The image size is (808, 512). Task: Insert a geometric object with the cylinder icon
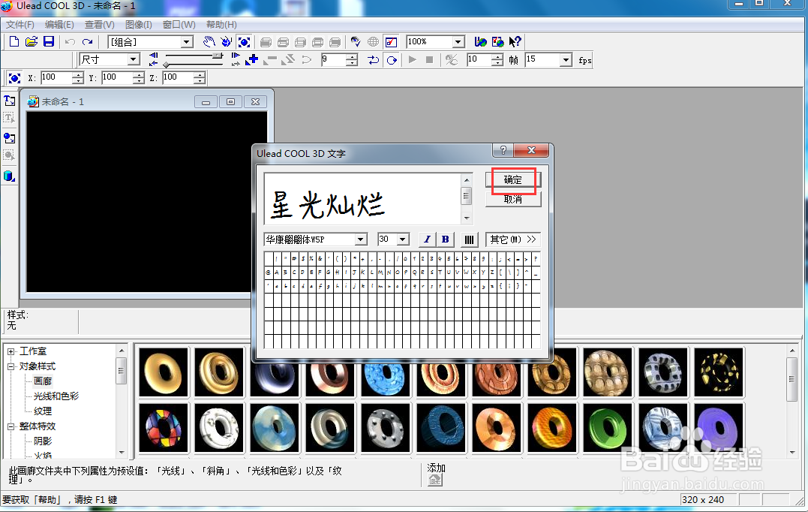tap(9, 176)
